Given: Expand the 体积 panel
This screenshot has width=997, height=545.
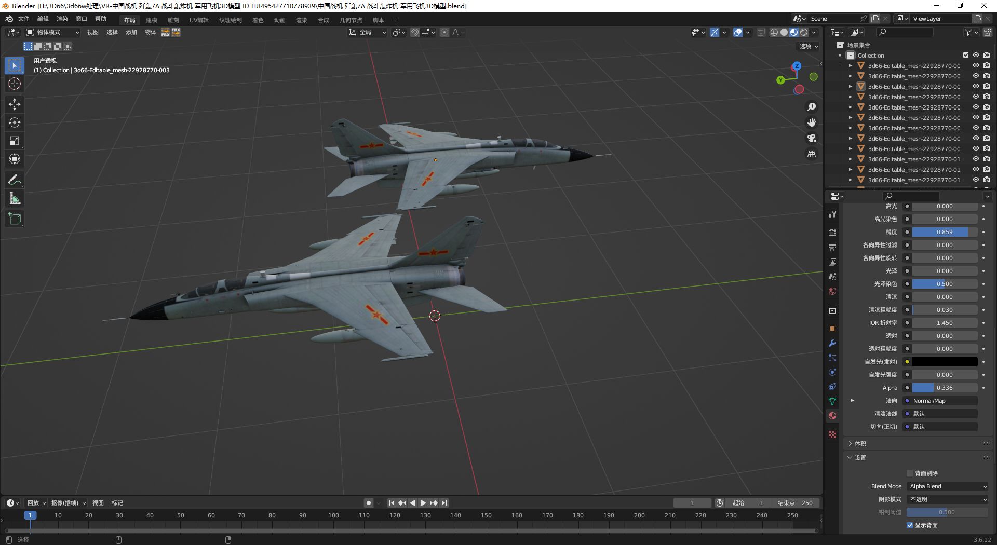Looking at the screenshot, I should (x=850, y=444).
